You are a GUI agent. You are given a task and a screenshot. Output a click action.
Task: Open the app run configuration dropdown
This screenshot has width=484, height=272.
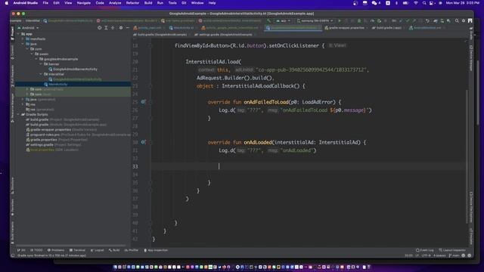click(x=284, y=20)
